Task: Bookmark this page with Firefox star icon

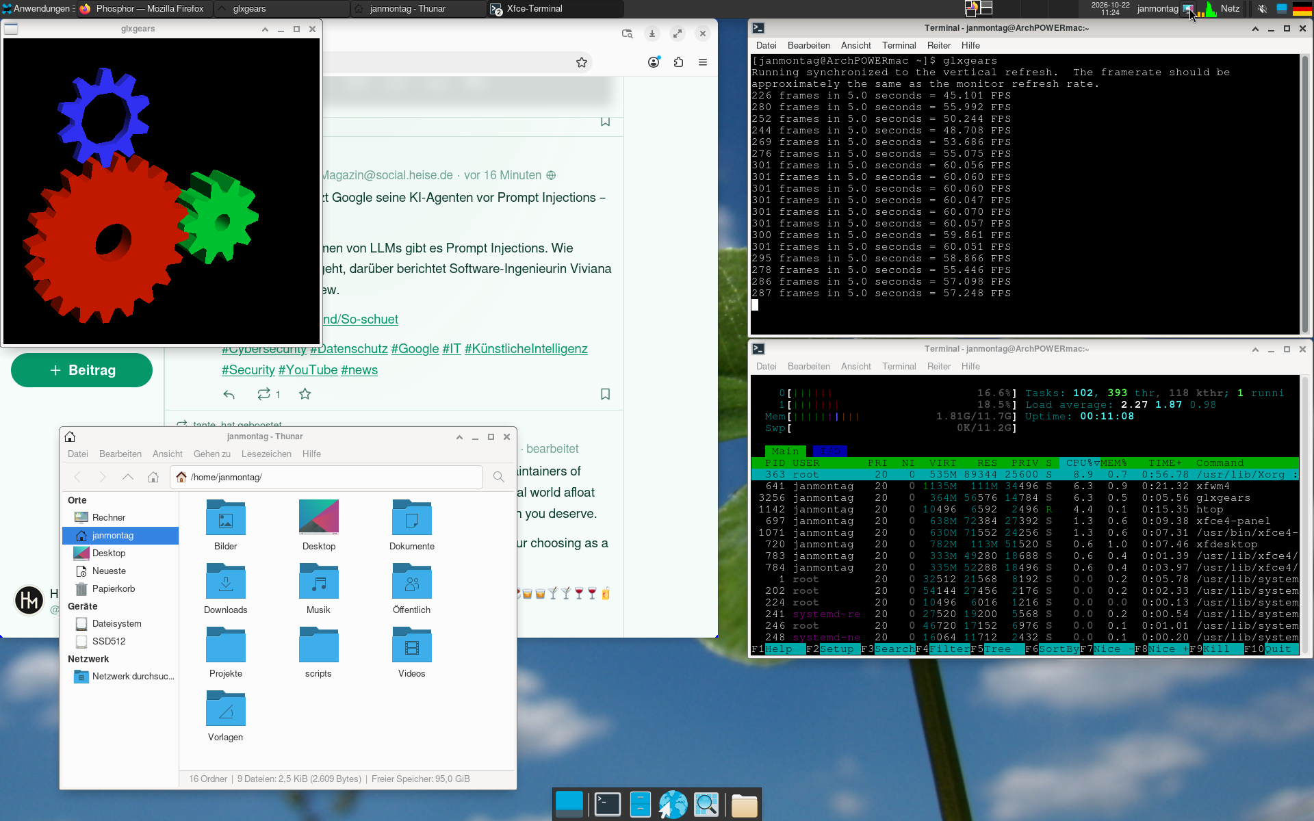Action: pyautogui.click(x=582, y=62)
